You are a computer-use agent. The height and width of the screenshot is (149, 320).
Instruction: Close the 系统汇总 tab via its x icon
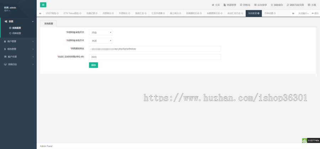tap(145, 13)
